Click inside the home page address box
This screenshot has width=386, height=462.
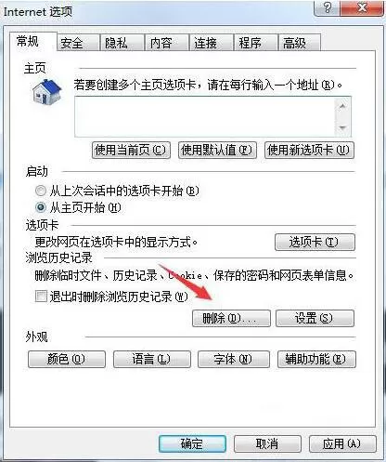pyautogui.click(x=205, y=116)
